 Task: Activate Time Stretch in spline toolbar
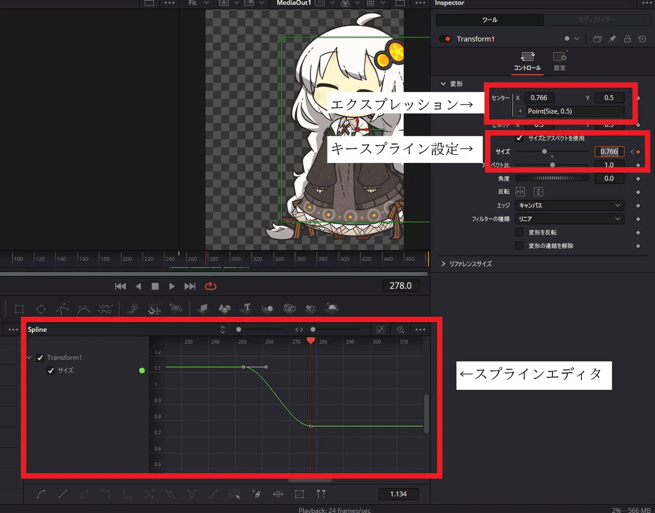[278, 494]
